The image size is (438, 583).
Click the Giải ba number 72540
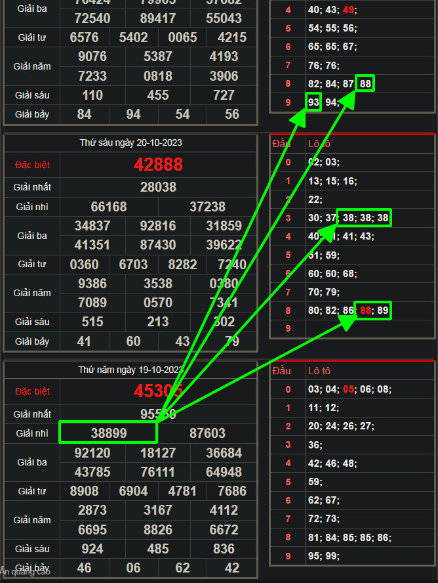click(x=92, y=18)
